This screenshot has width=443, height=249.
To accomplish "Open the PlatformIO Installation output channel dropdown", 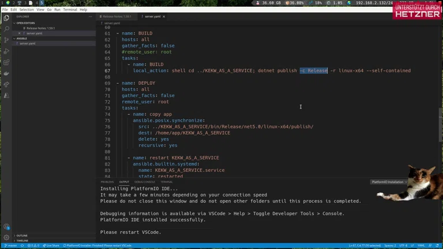I will click(389, 182).
